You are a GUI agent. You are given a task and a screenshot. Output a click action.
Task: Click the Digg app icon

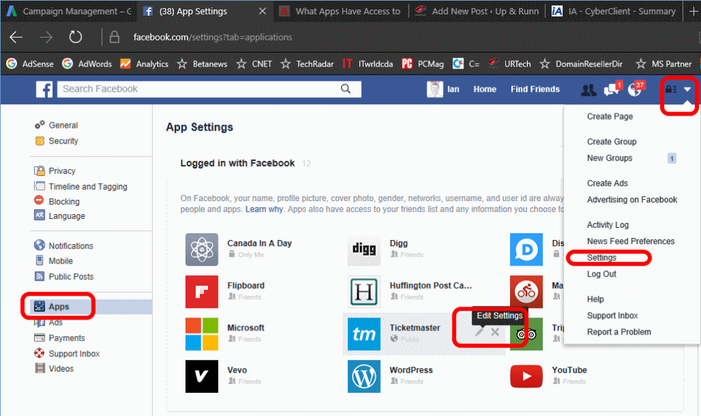point(364,249)
